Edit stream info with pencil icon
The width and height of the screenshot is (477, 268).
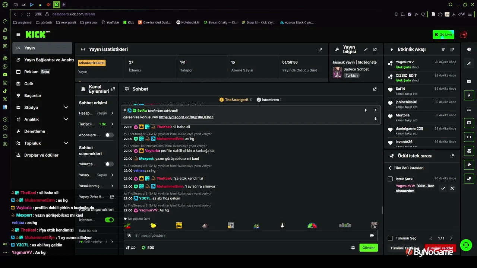pos(366,50)
